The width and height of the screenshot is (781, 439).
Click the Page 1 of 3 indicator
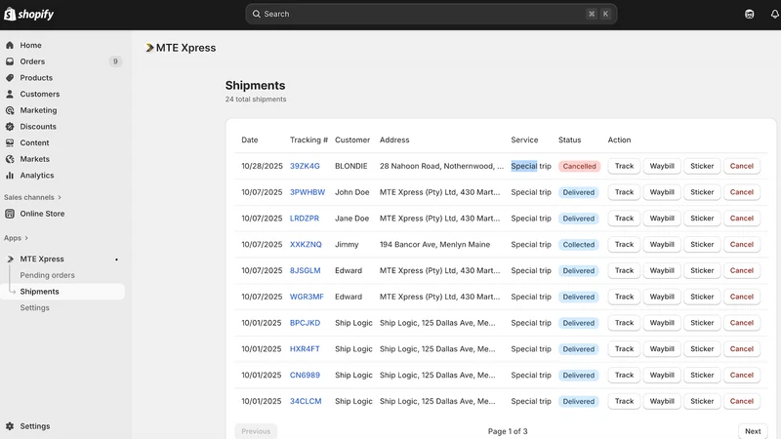pyautogui.click(x=508, y=431)
